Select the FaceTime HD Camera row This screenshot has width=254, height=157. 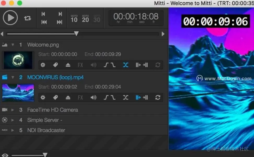(84, 110)
